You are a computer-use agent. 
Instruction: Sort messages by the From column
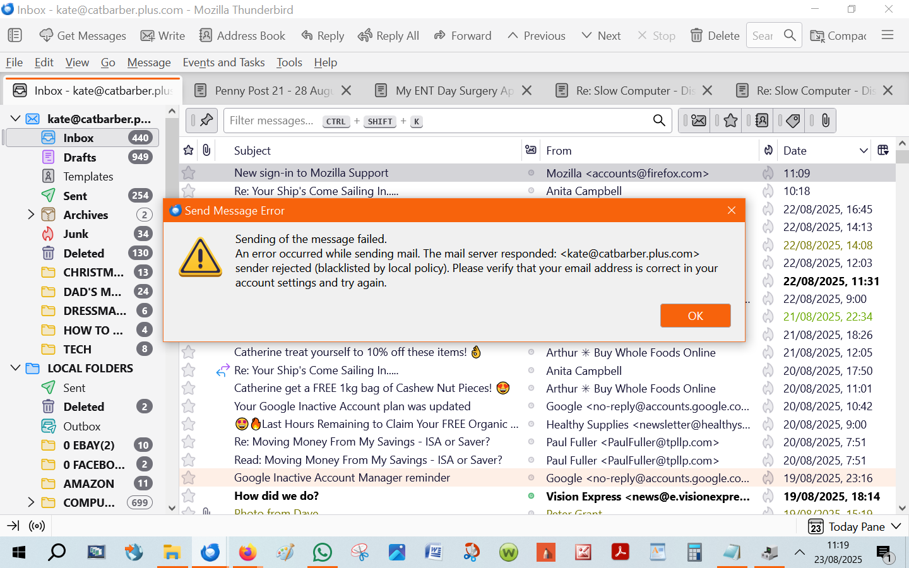click(559, 150)
